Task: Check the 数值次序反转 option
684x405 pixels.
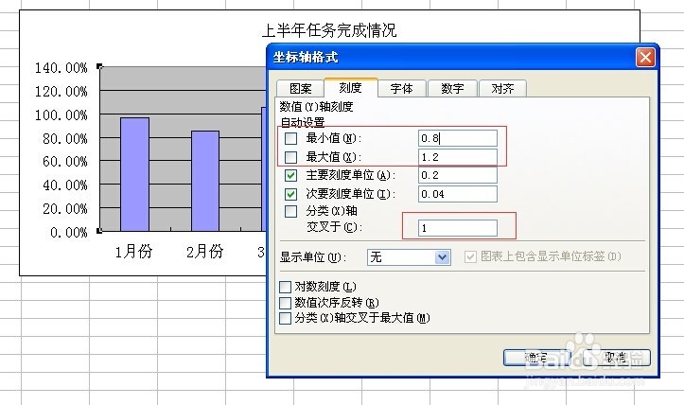Action: 285,303
